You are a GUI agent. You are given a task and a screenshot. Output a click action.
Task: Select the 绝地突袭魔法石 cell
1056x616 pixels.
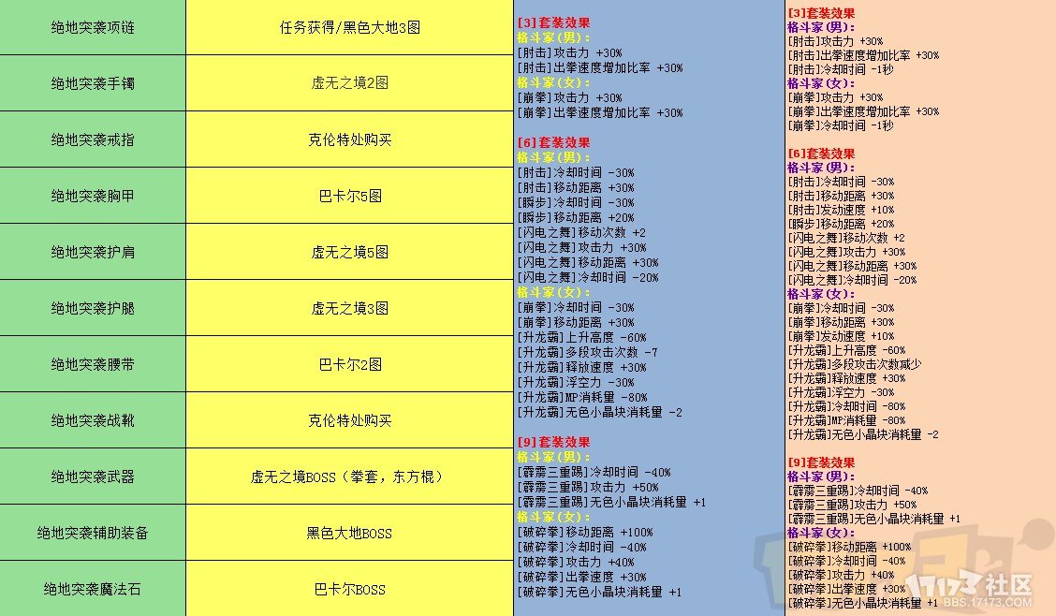93,589
